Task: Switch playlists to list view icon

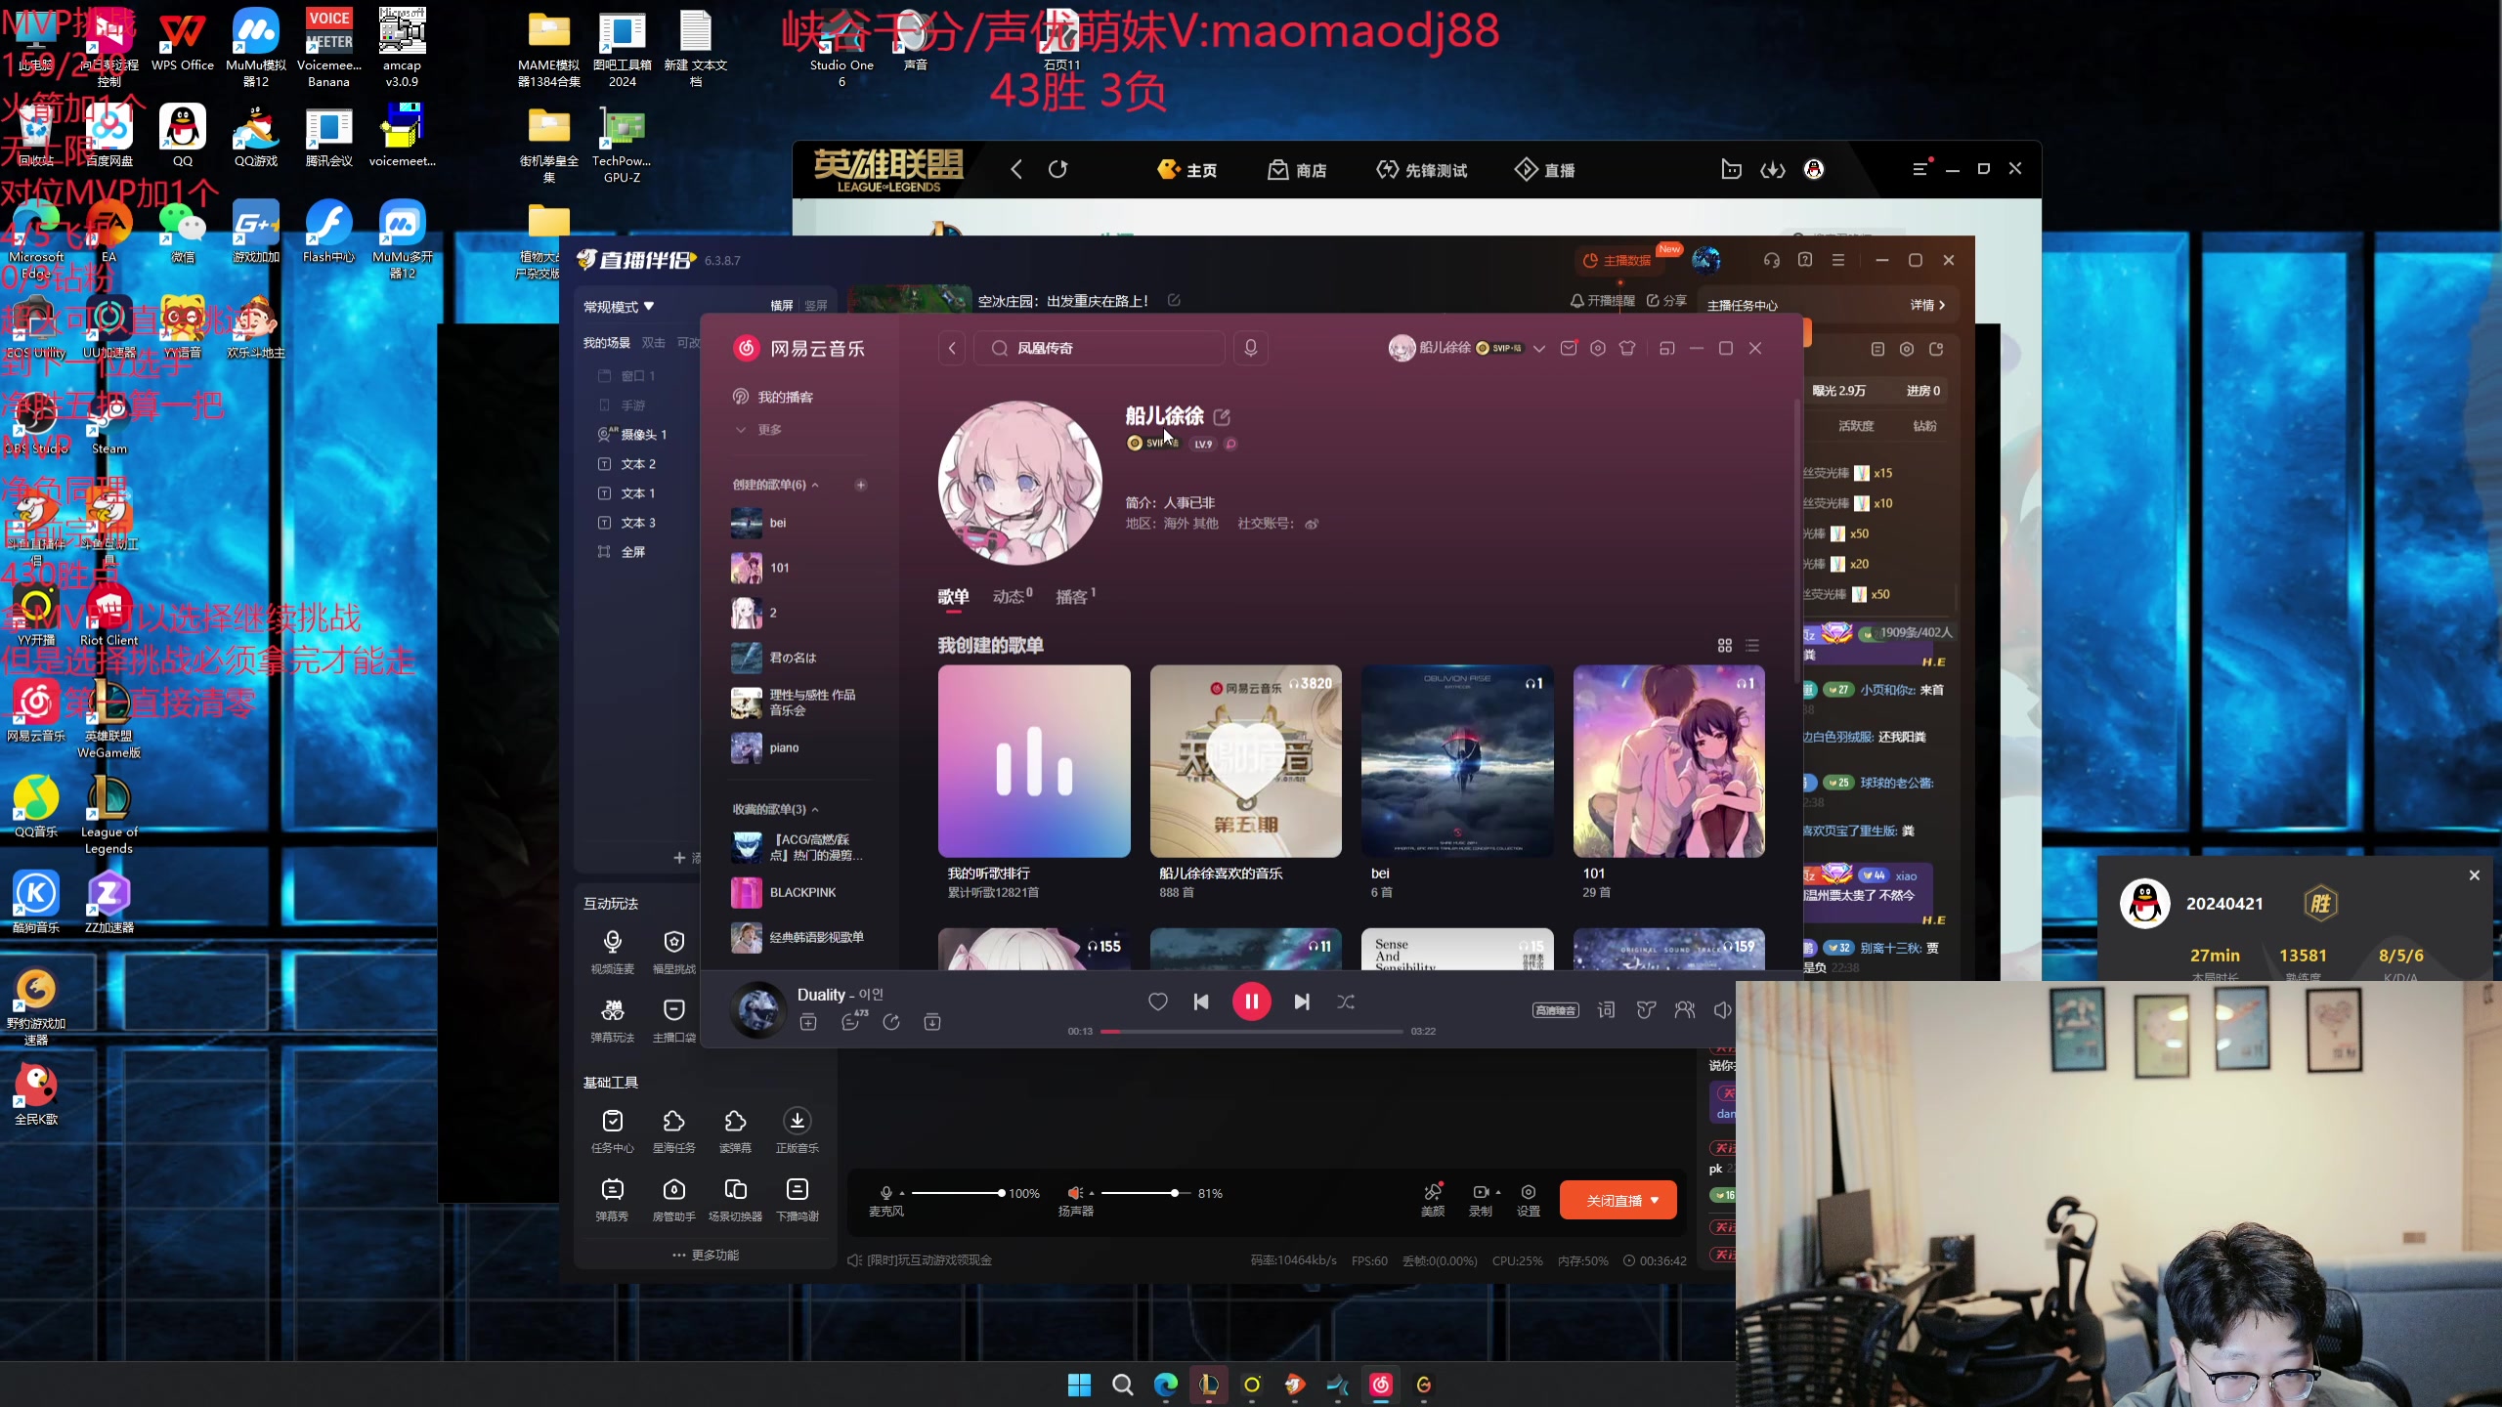Action: click(1752, 646)
